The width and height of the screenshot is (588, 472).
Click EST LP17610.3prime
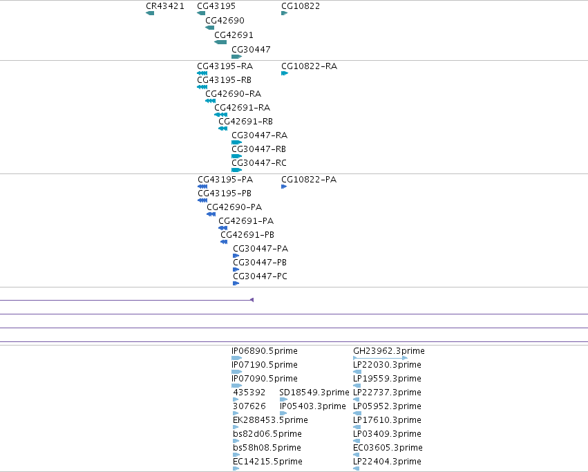coord(357,427)
